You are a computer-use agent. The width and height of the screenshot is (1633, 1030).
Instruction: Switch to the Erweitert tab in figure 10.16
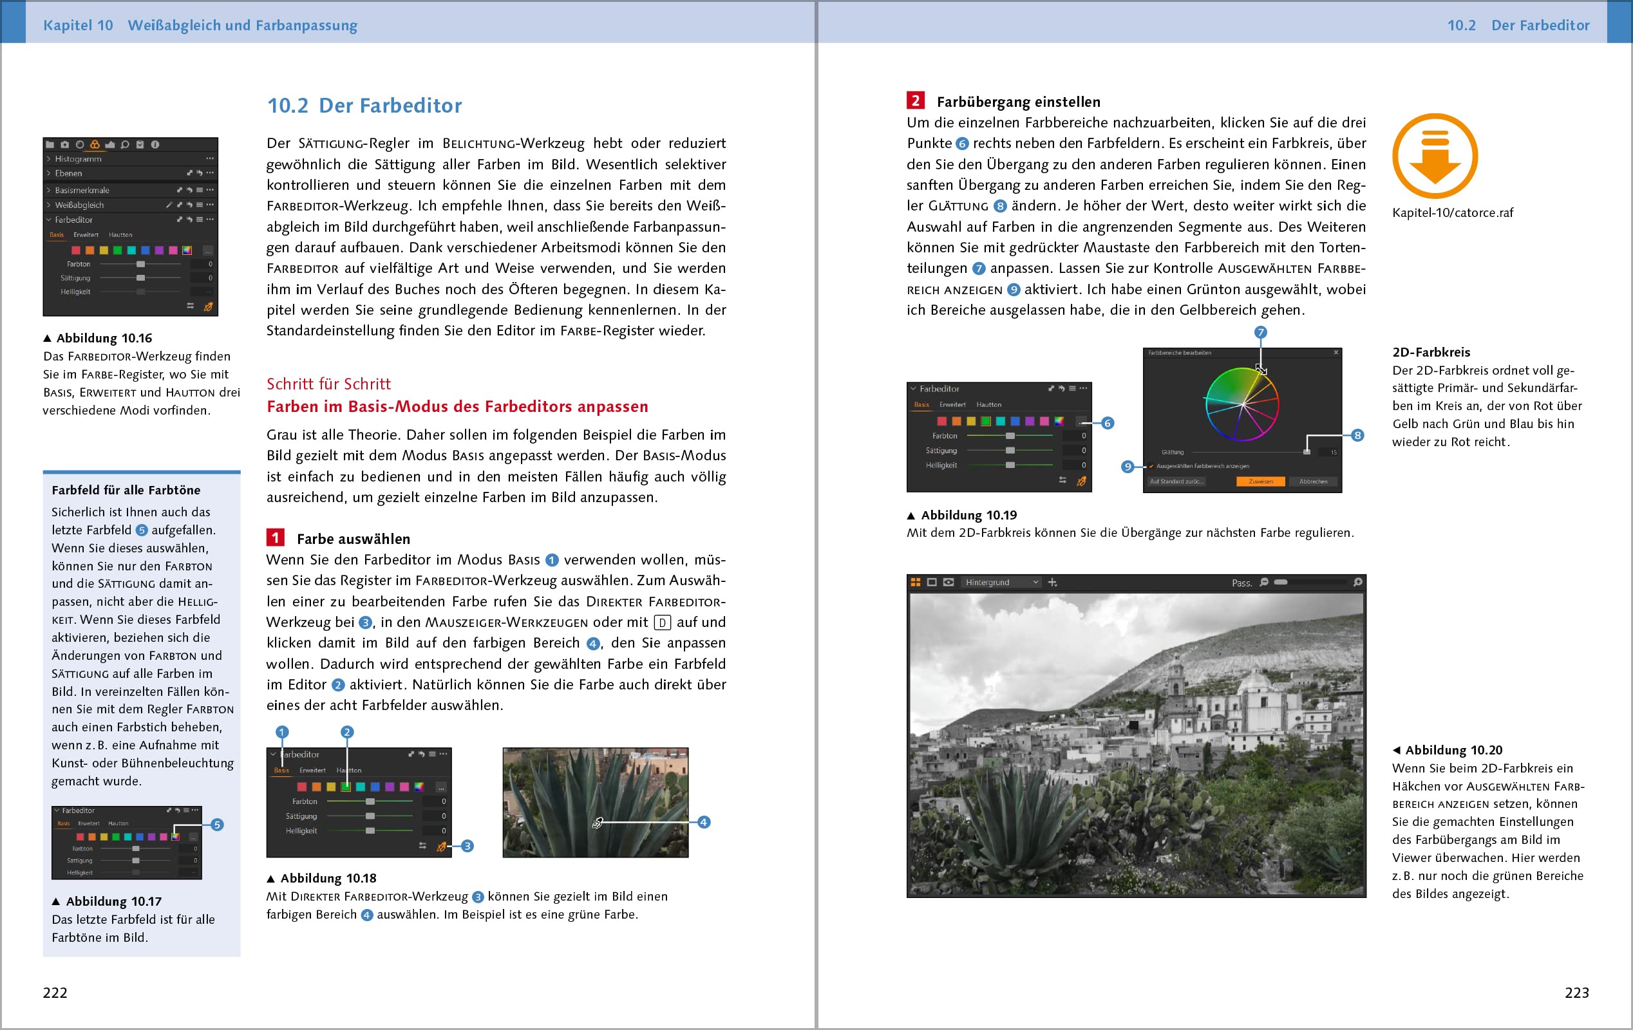pyautogui.click(x=86, y=234)
